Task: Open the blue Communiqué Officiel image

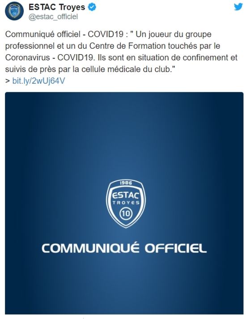Action: click(124, 203)
